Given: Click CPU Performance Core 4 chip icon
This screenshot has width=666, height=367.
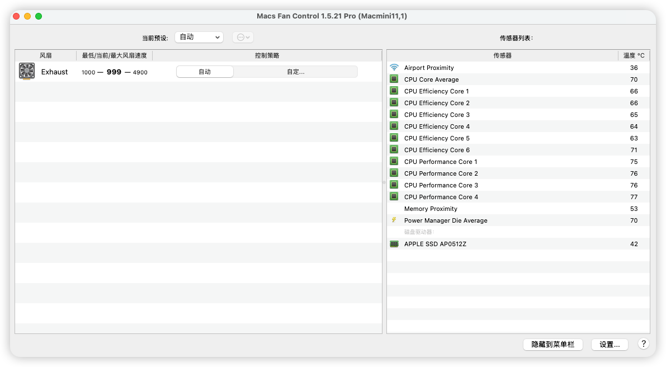Looking at the screenshot, I should tap(394, 197).
